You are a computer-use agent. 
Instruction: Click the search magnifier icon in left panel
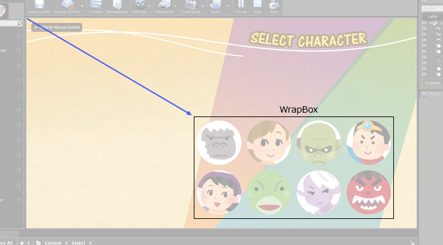[20, 23]
